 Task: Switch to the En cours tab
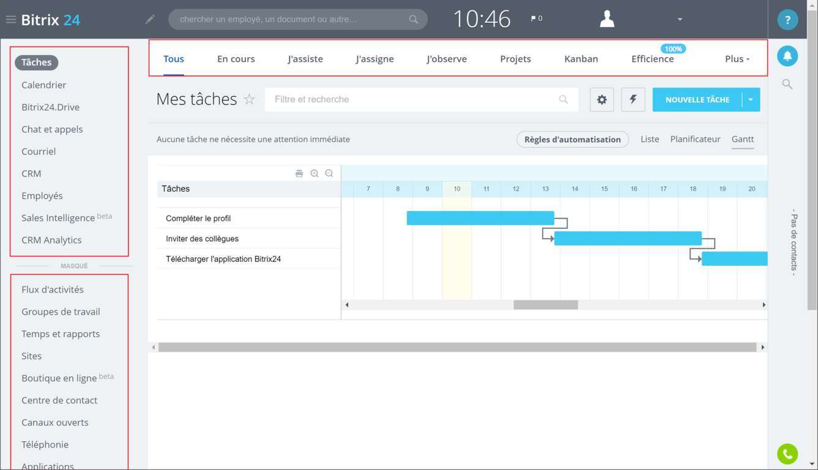point(236,59)
